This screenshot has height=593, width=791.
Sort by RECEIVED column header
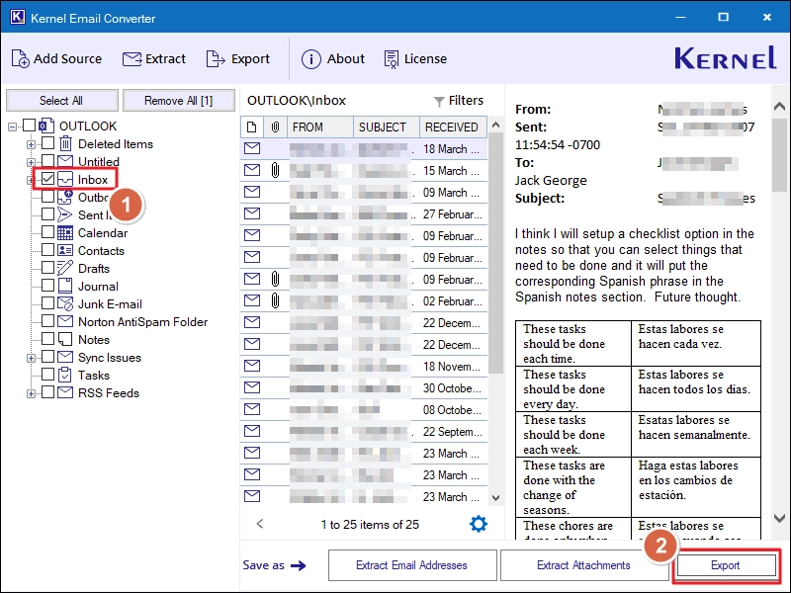click(x=453, y=127)
